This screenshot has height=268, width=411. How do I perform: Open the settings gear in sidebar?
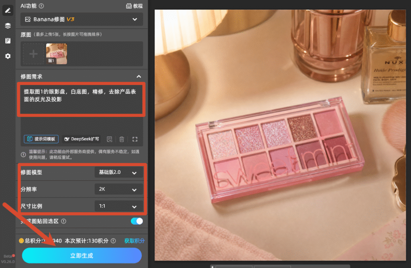coord(8,56)
